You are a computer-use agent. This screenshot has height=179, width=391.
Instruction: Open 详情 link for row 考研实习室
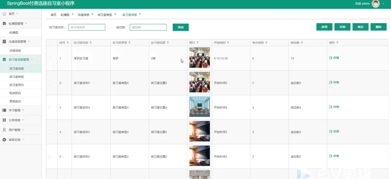pyautogui.click(x=334, y=58)
